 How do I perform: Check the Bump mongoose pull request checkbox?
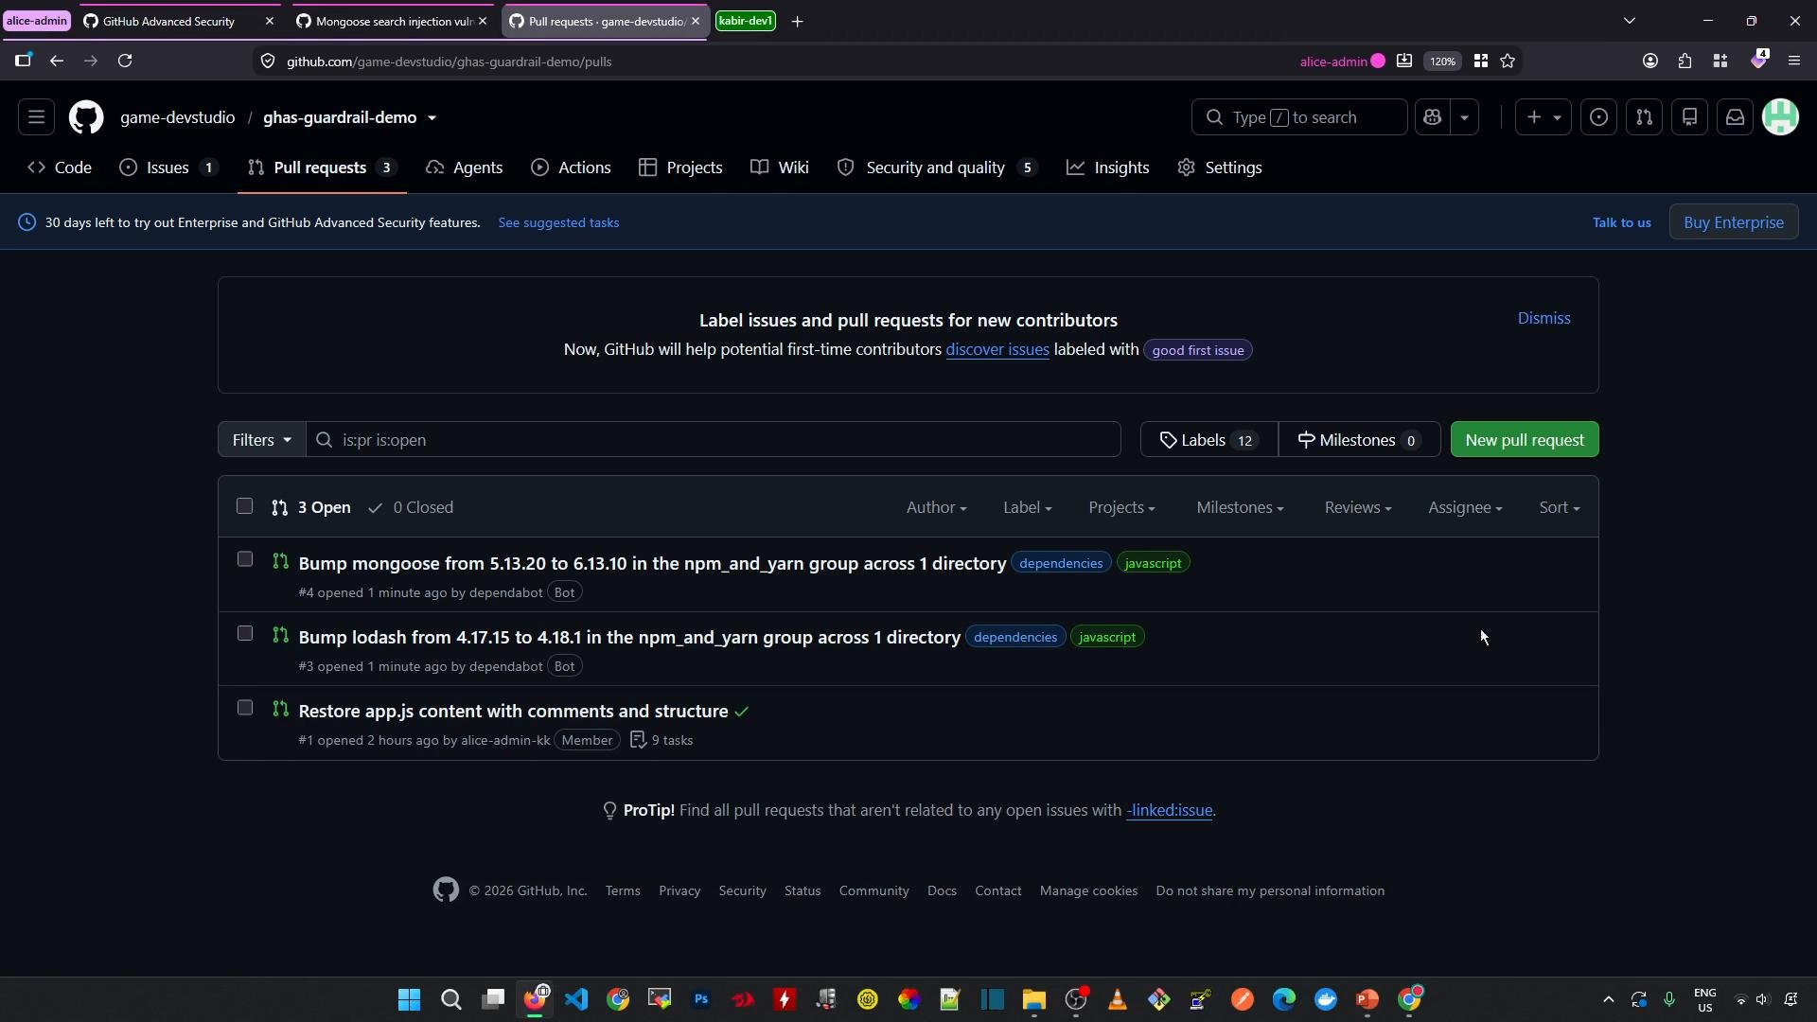[245, 559]
